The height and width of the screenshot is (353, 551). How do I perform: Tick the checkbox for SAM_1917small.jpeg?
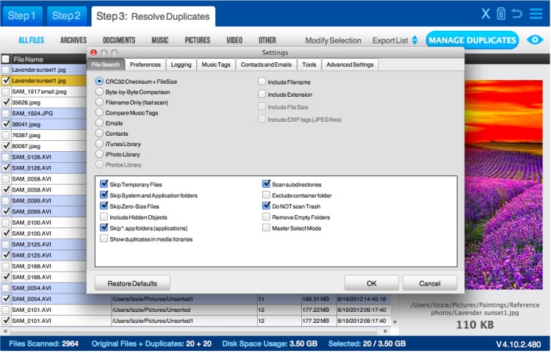coord(6,92)
